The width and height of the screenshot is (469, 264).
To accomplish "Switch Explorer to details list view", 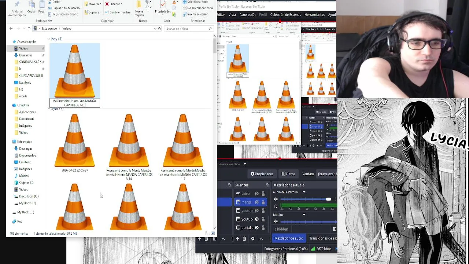I will [207, 233].
